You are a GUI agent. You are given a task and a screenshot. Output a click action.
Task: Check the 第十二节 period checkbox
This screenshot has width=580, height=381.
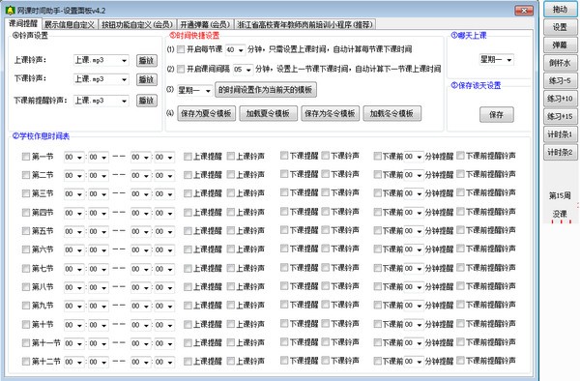(26, 362)
